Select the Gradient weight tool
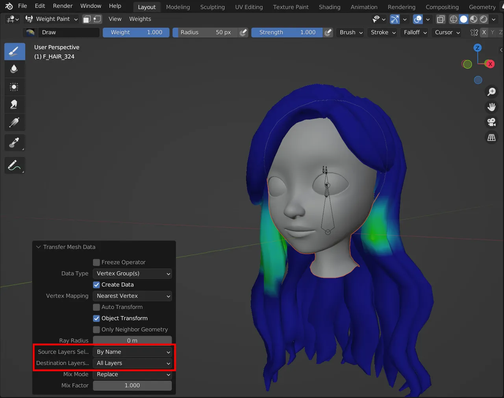504x398 pixels. [15, 122]
